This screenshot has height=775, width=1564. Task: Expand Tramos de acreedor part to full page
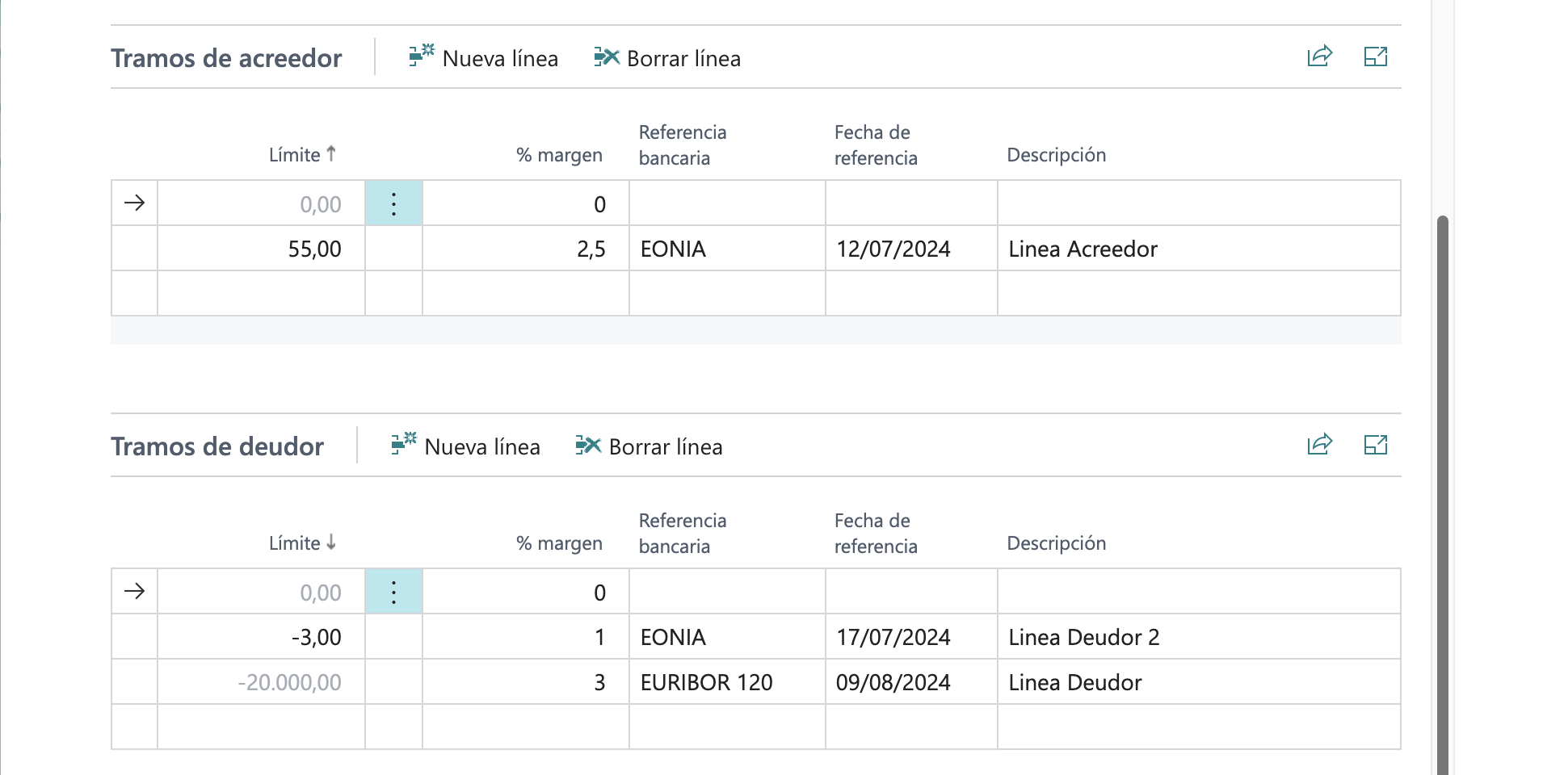click(1375, 57)
